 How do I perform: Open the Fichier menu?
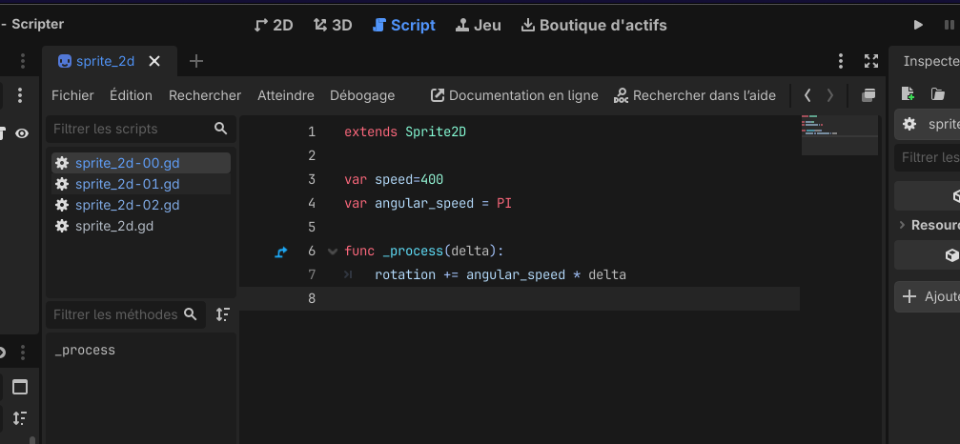click(x=72, y=95)
